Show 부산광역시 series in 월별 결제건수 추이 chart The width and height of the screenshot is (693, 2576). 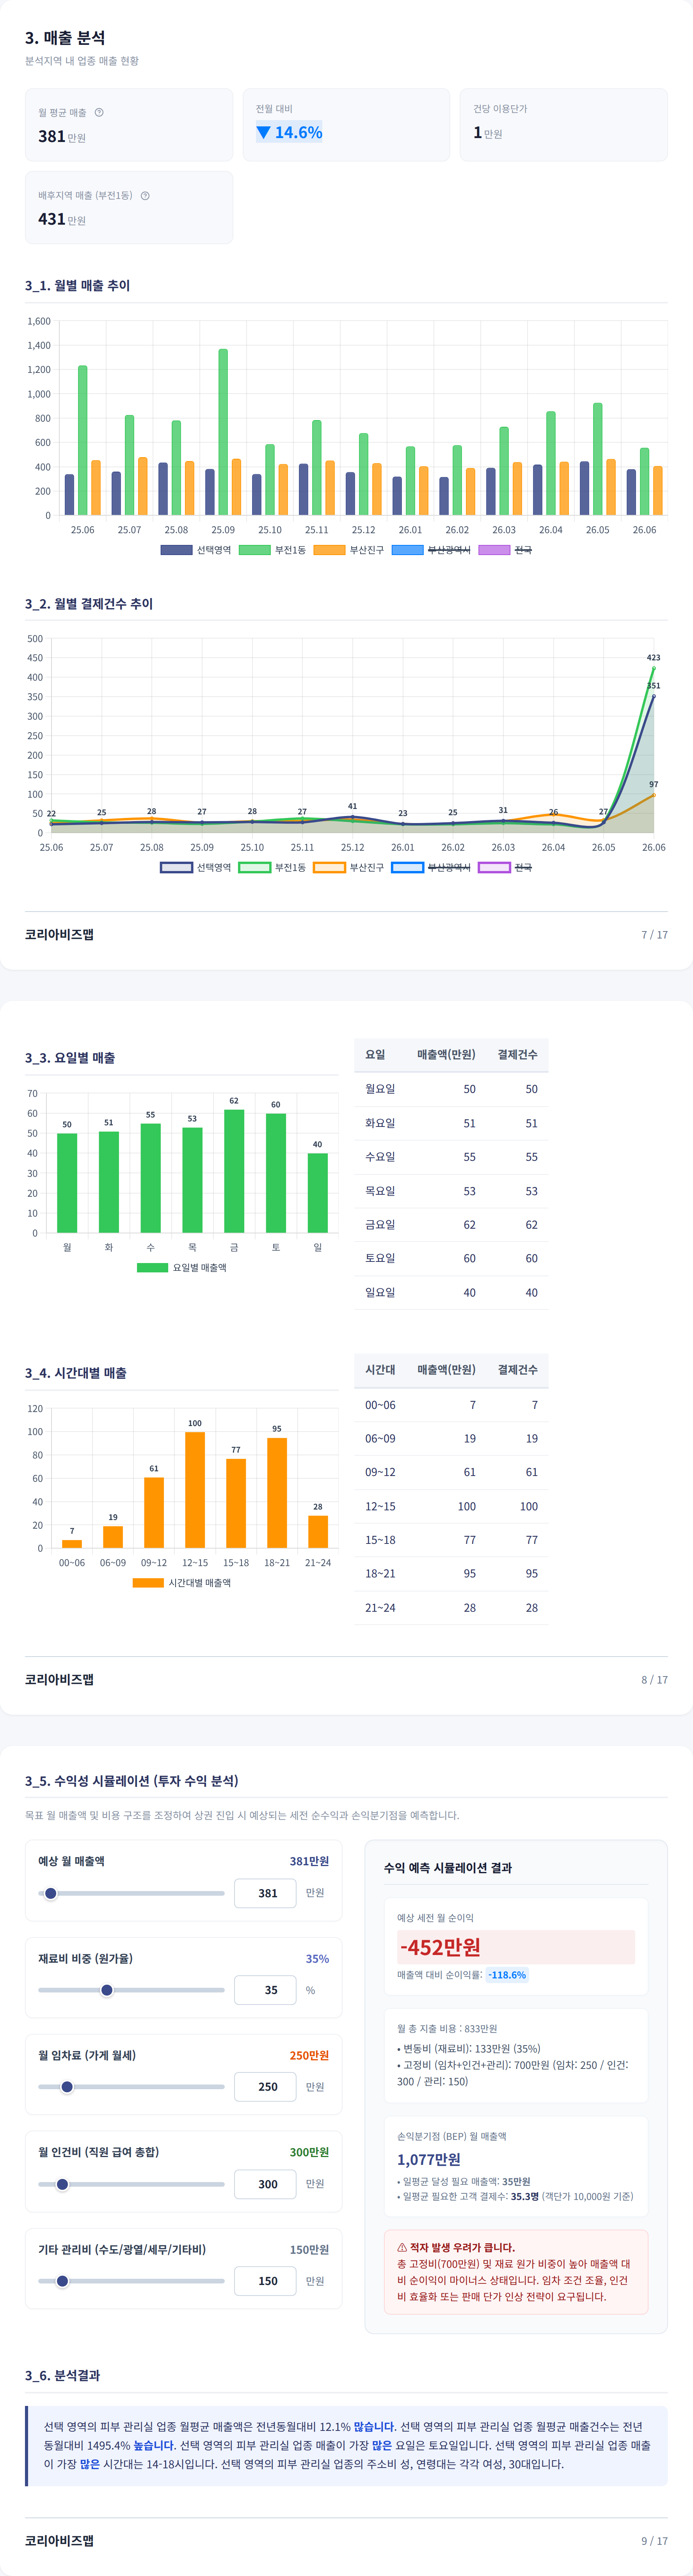431,867
